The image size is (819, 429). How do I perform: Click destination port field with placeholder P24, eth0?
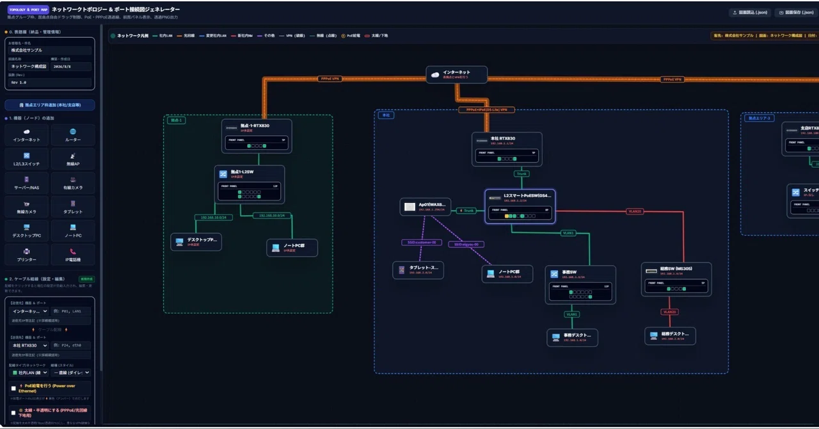(71, 345)
